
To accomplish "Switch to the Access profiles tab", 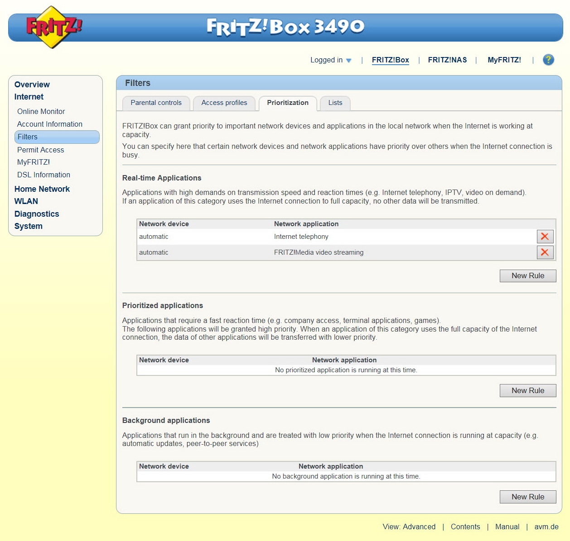I will point(224,103).
